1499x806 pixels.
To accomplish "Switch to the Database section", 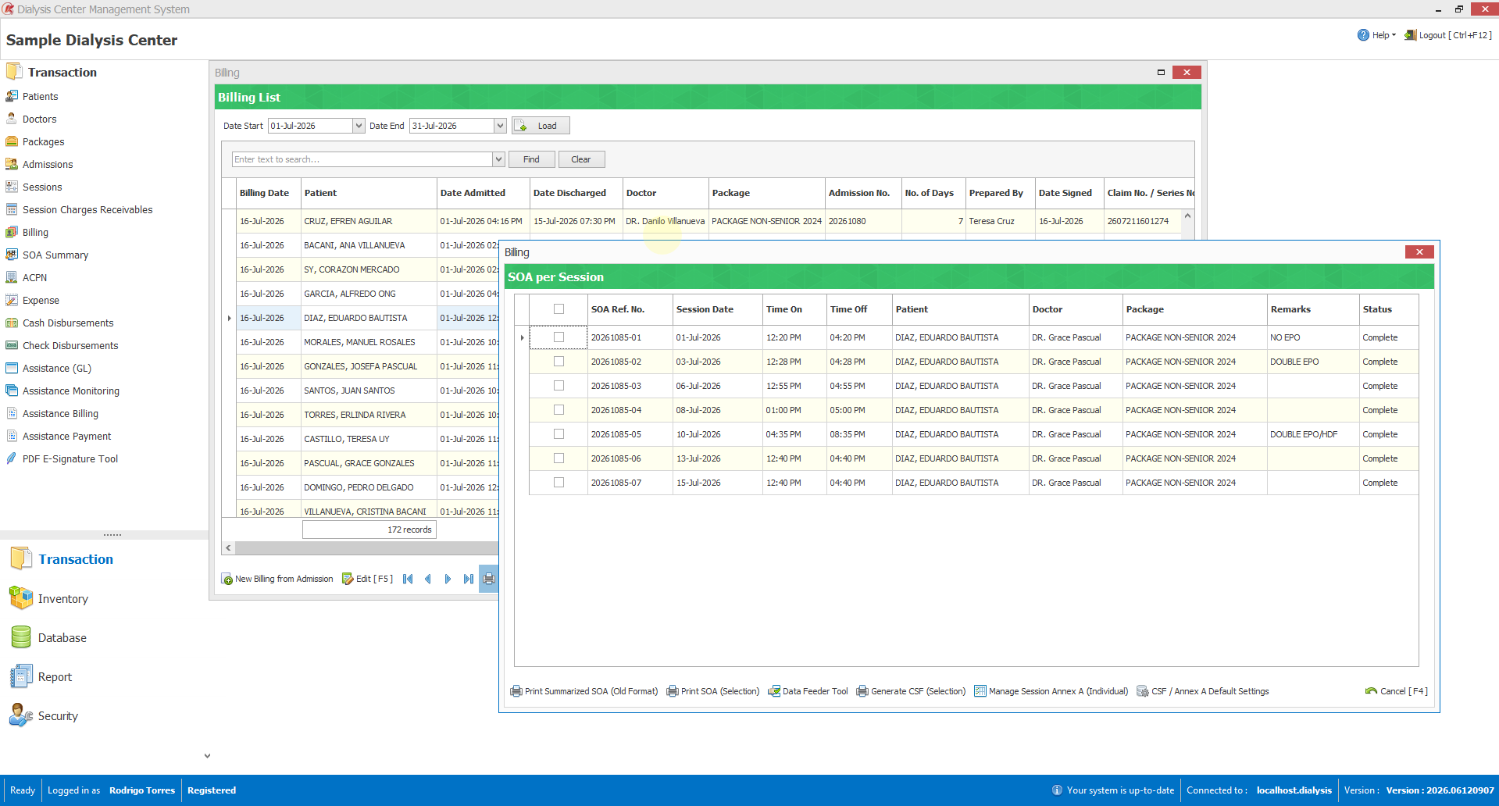I will 48,638.
